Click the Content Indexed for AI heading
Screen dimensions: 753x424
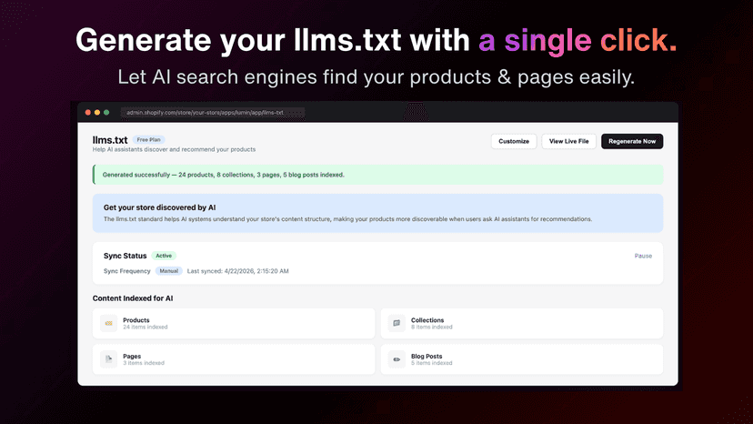coord(133,298)
